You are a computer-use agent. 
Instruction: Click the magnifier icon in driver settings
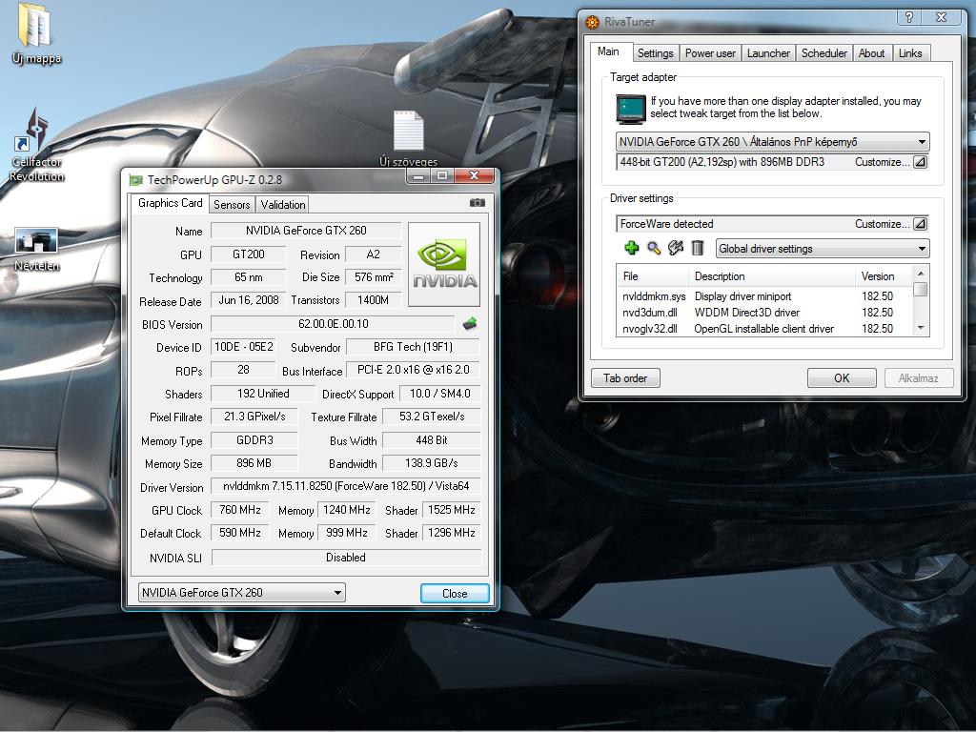click(x=654, y=248)
